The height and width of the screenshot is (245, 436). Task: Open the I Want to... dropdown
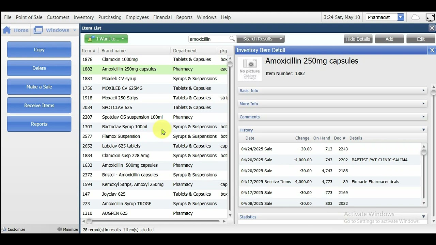(106, 39)
